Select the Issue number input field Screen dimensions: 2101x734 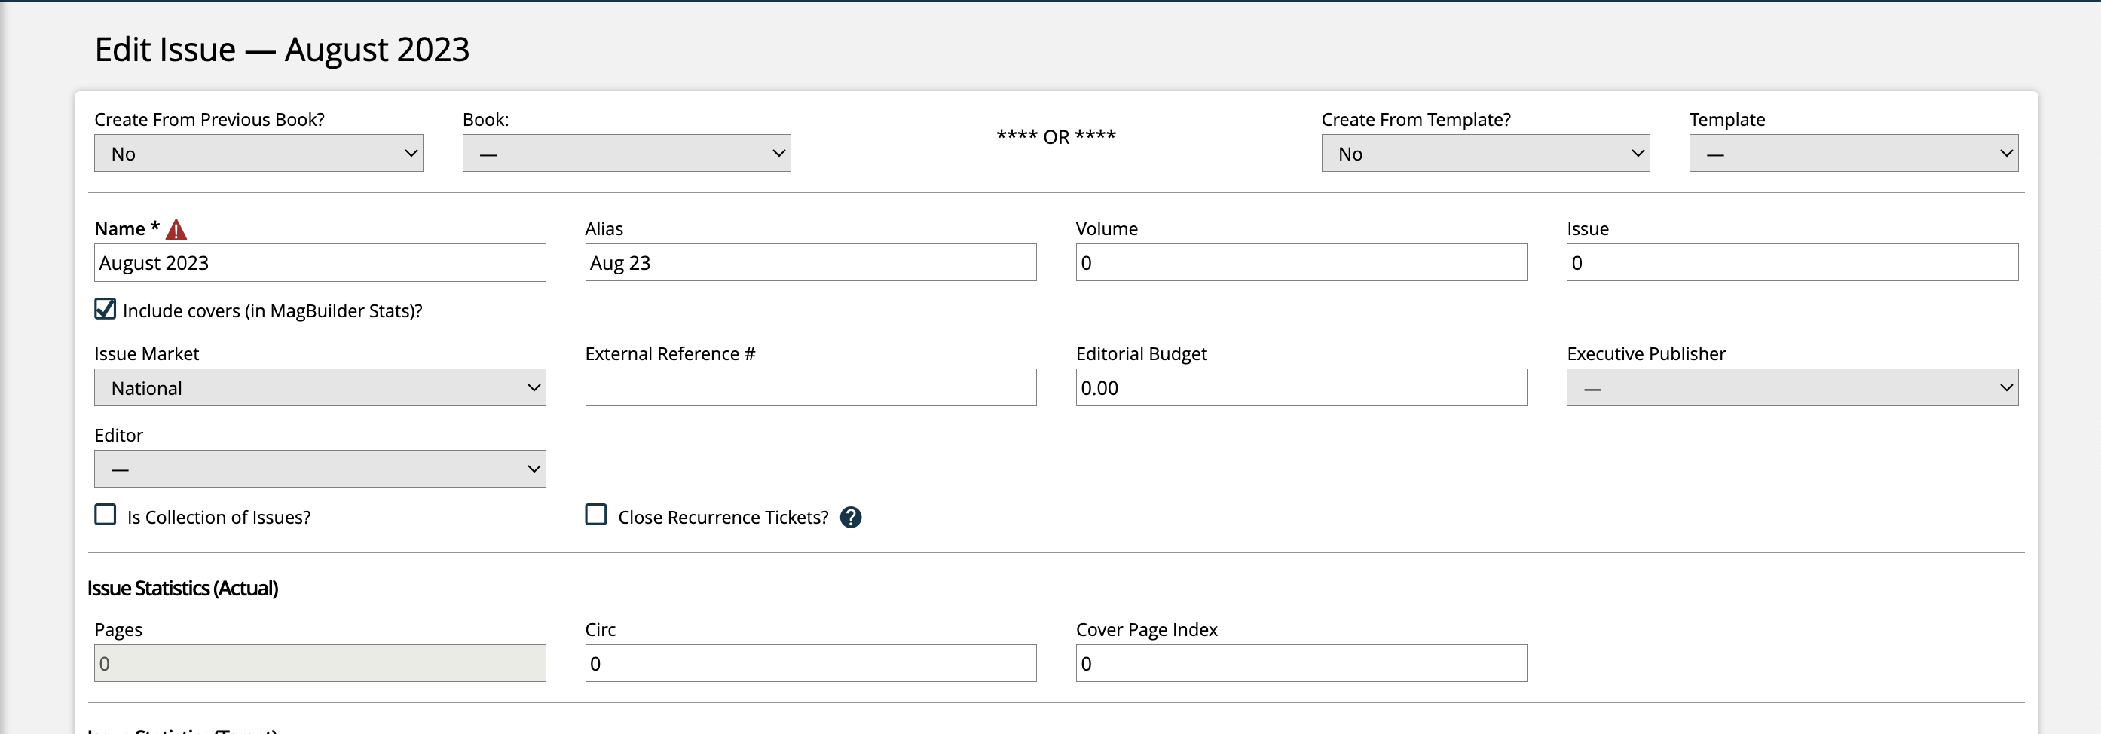[1791, 262]
